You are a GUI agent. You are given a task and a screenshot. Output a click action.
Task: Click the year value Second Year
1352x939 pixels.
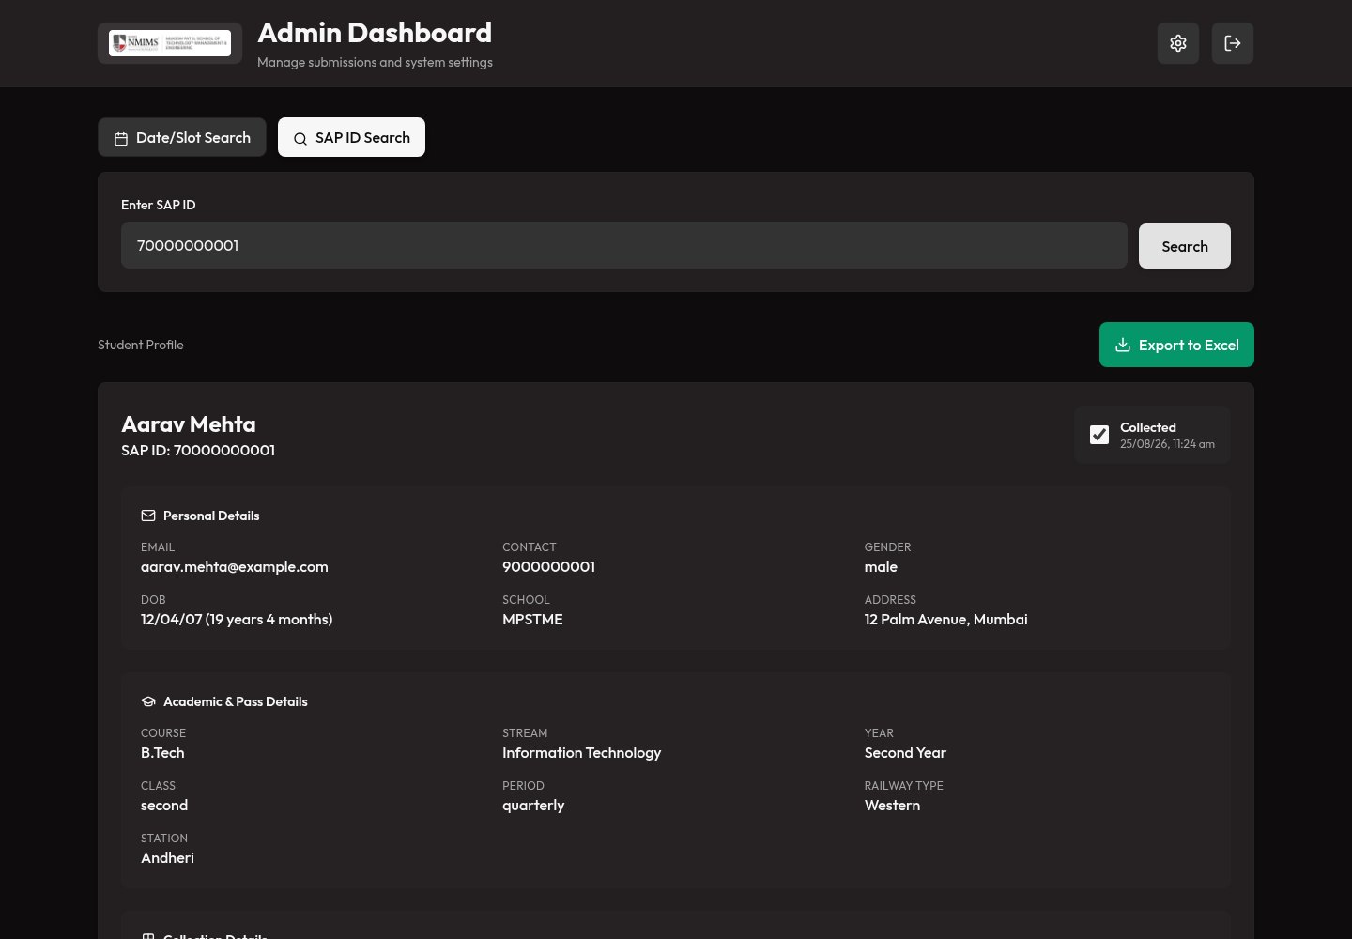tap(905, 753)
